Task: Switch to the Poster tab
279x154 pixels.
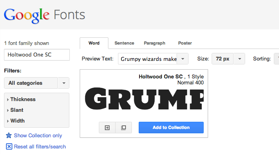Action: (x=185, y=43)
